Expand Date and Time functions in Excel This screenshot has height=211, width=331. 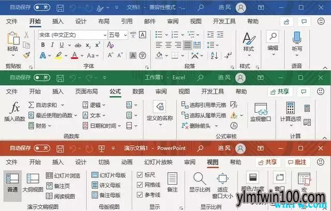coord(119,126)
